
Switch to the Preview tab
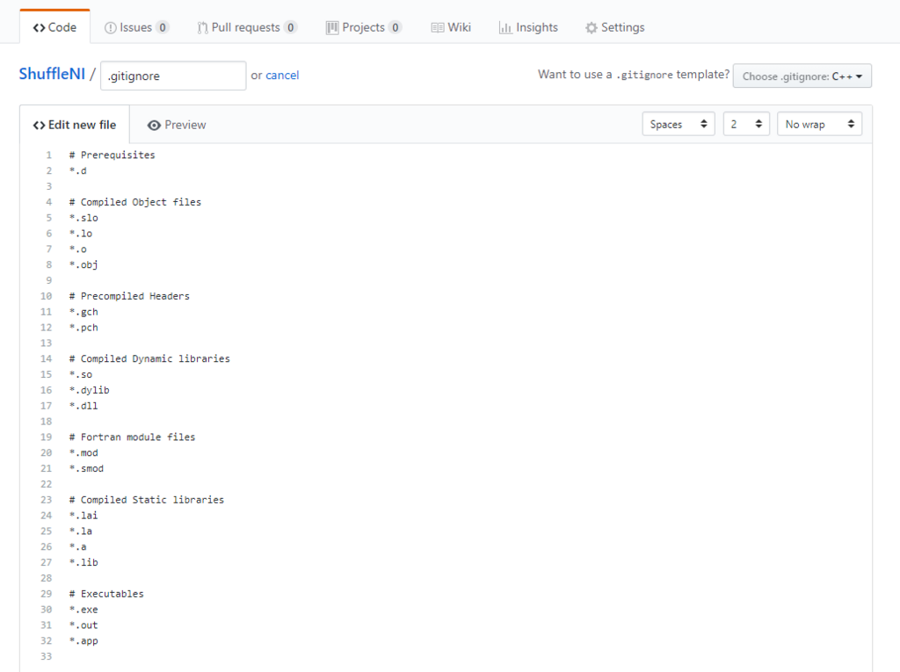tap(177, 125)
